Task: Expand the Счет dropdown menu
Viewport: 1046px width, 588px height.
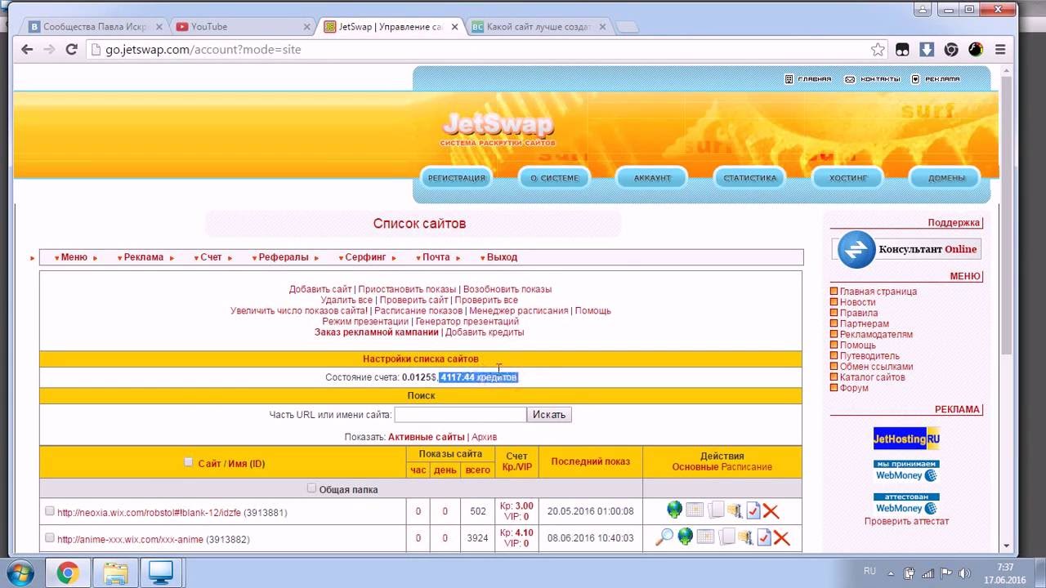Action: (x=212, y=257)
